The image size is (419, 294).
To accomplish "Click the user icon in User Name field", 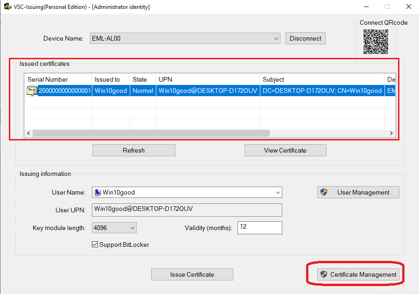I will (x=97, y=192).
